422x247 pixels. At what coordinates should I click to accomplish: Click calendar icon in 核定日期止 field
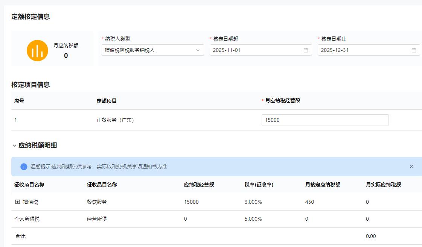coord(414,50)
